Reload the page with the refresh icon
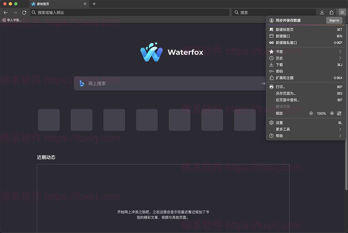 pos(24,12)
